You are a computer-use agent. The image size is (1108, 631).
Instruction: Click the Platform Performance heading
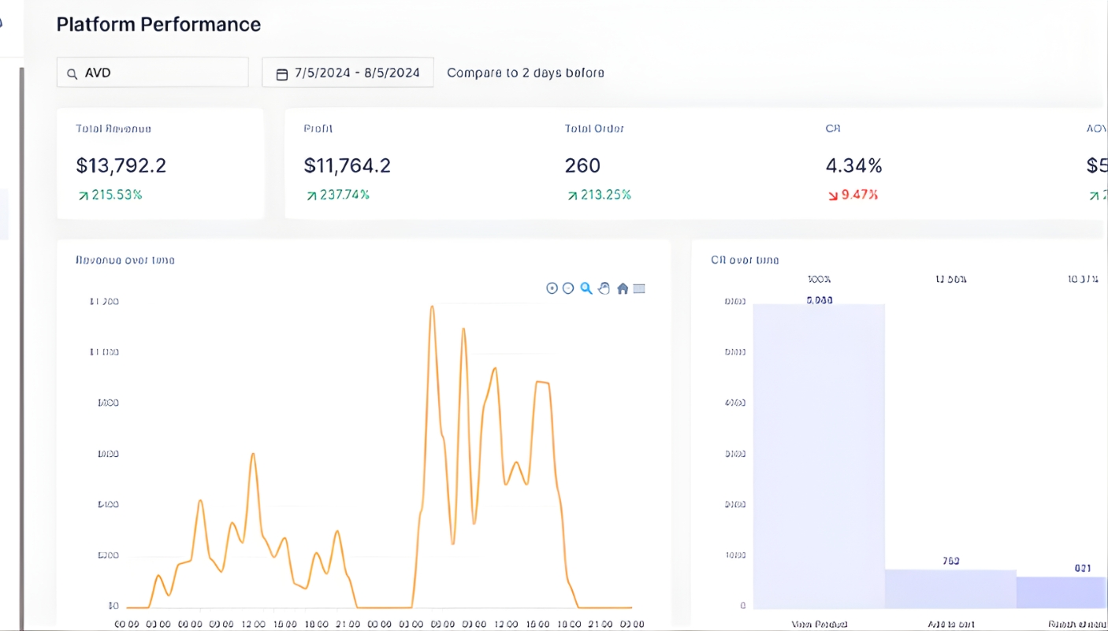[158, 24]
